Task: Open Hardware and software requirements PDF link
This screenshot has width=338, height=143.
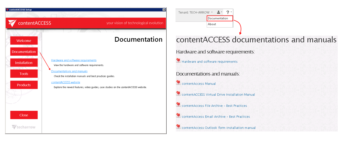Action: coord(210,62)
